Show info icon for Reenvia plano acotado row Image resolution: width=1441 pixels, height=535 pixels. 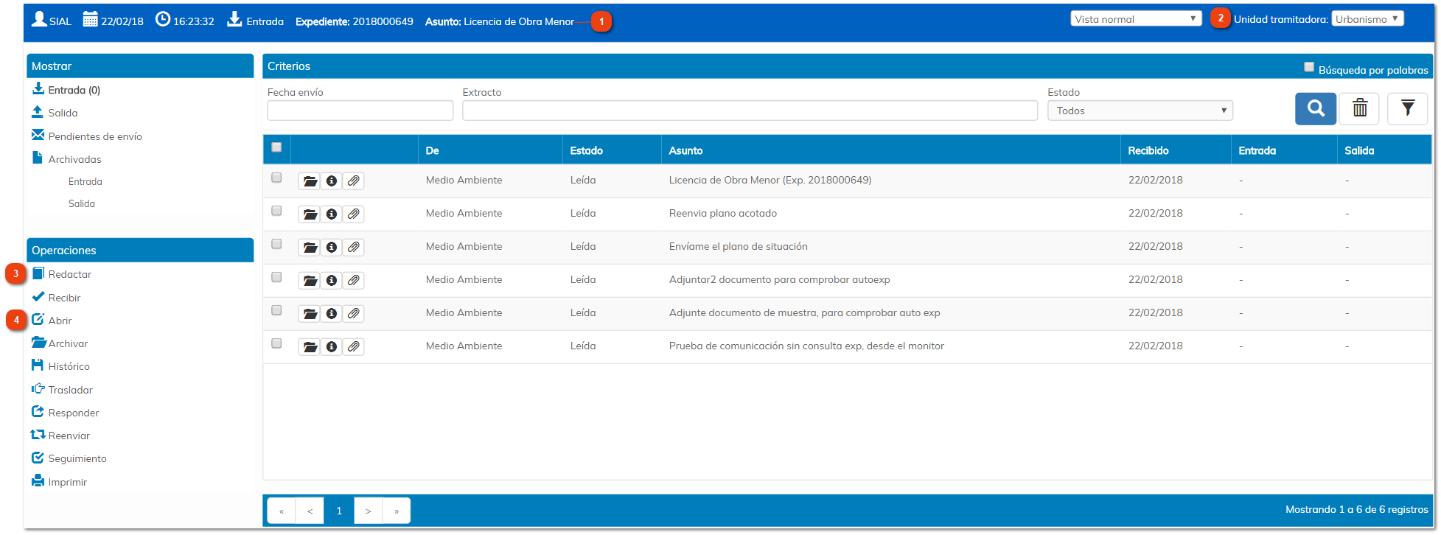(332, 214)
